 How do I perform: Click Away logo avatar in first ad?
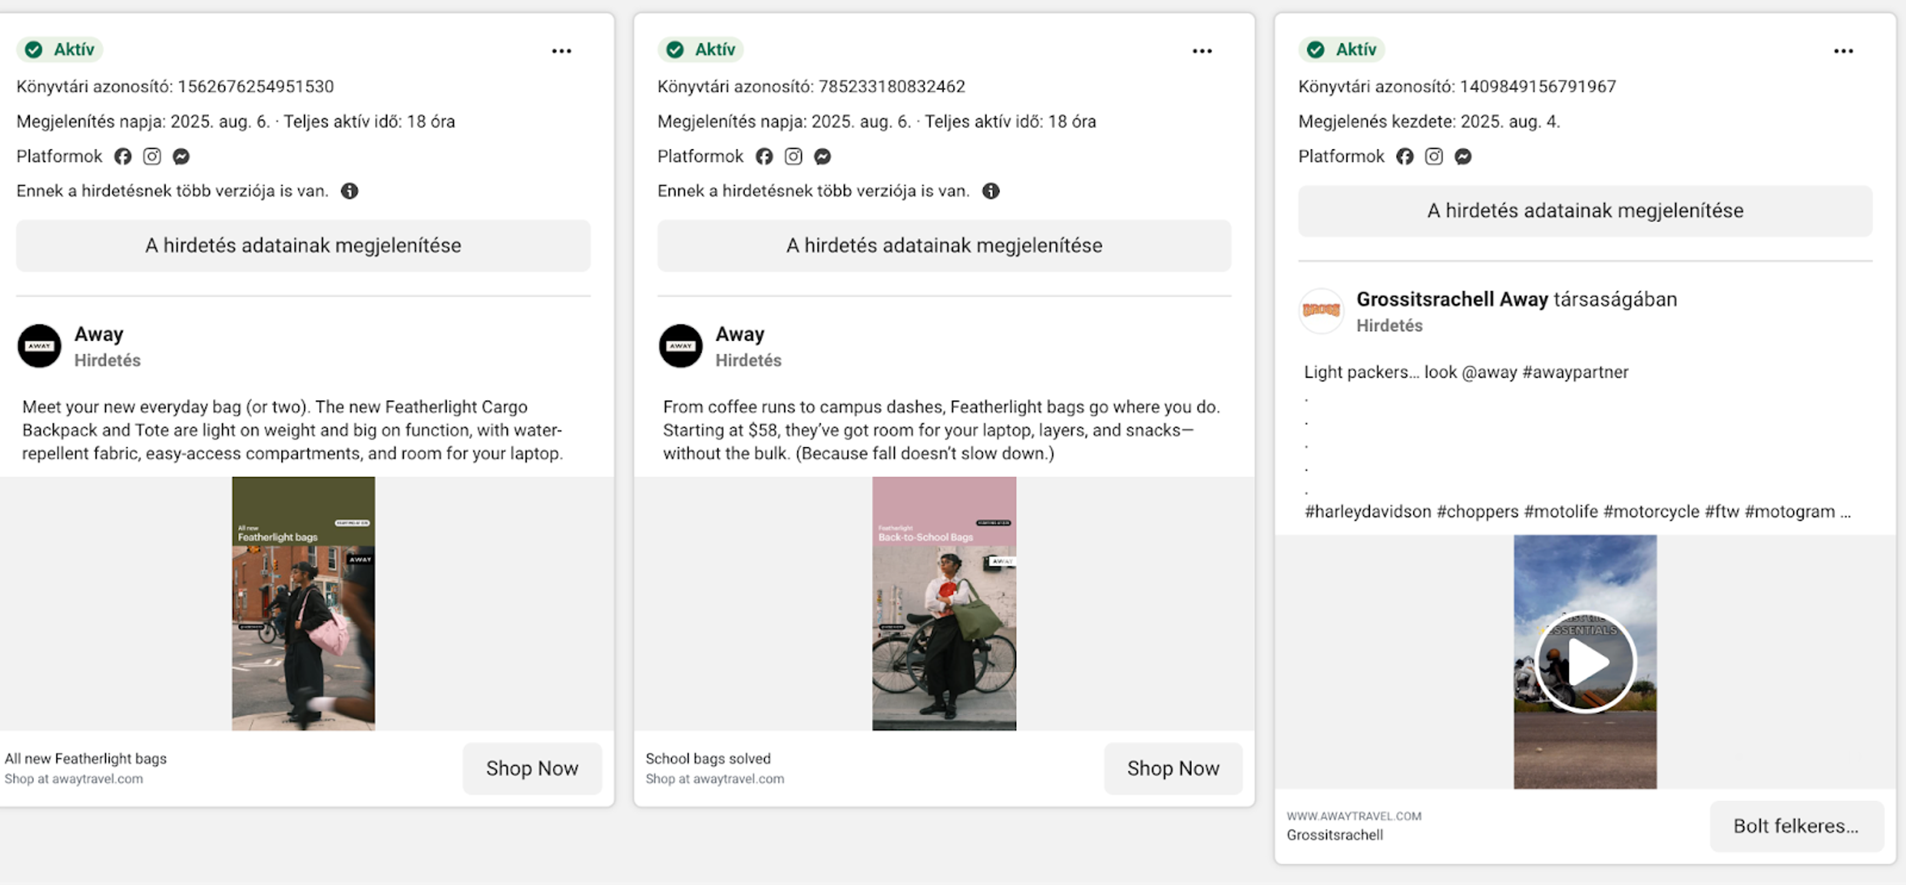[x=39, y=345]
